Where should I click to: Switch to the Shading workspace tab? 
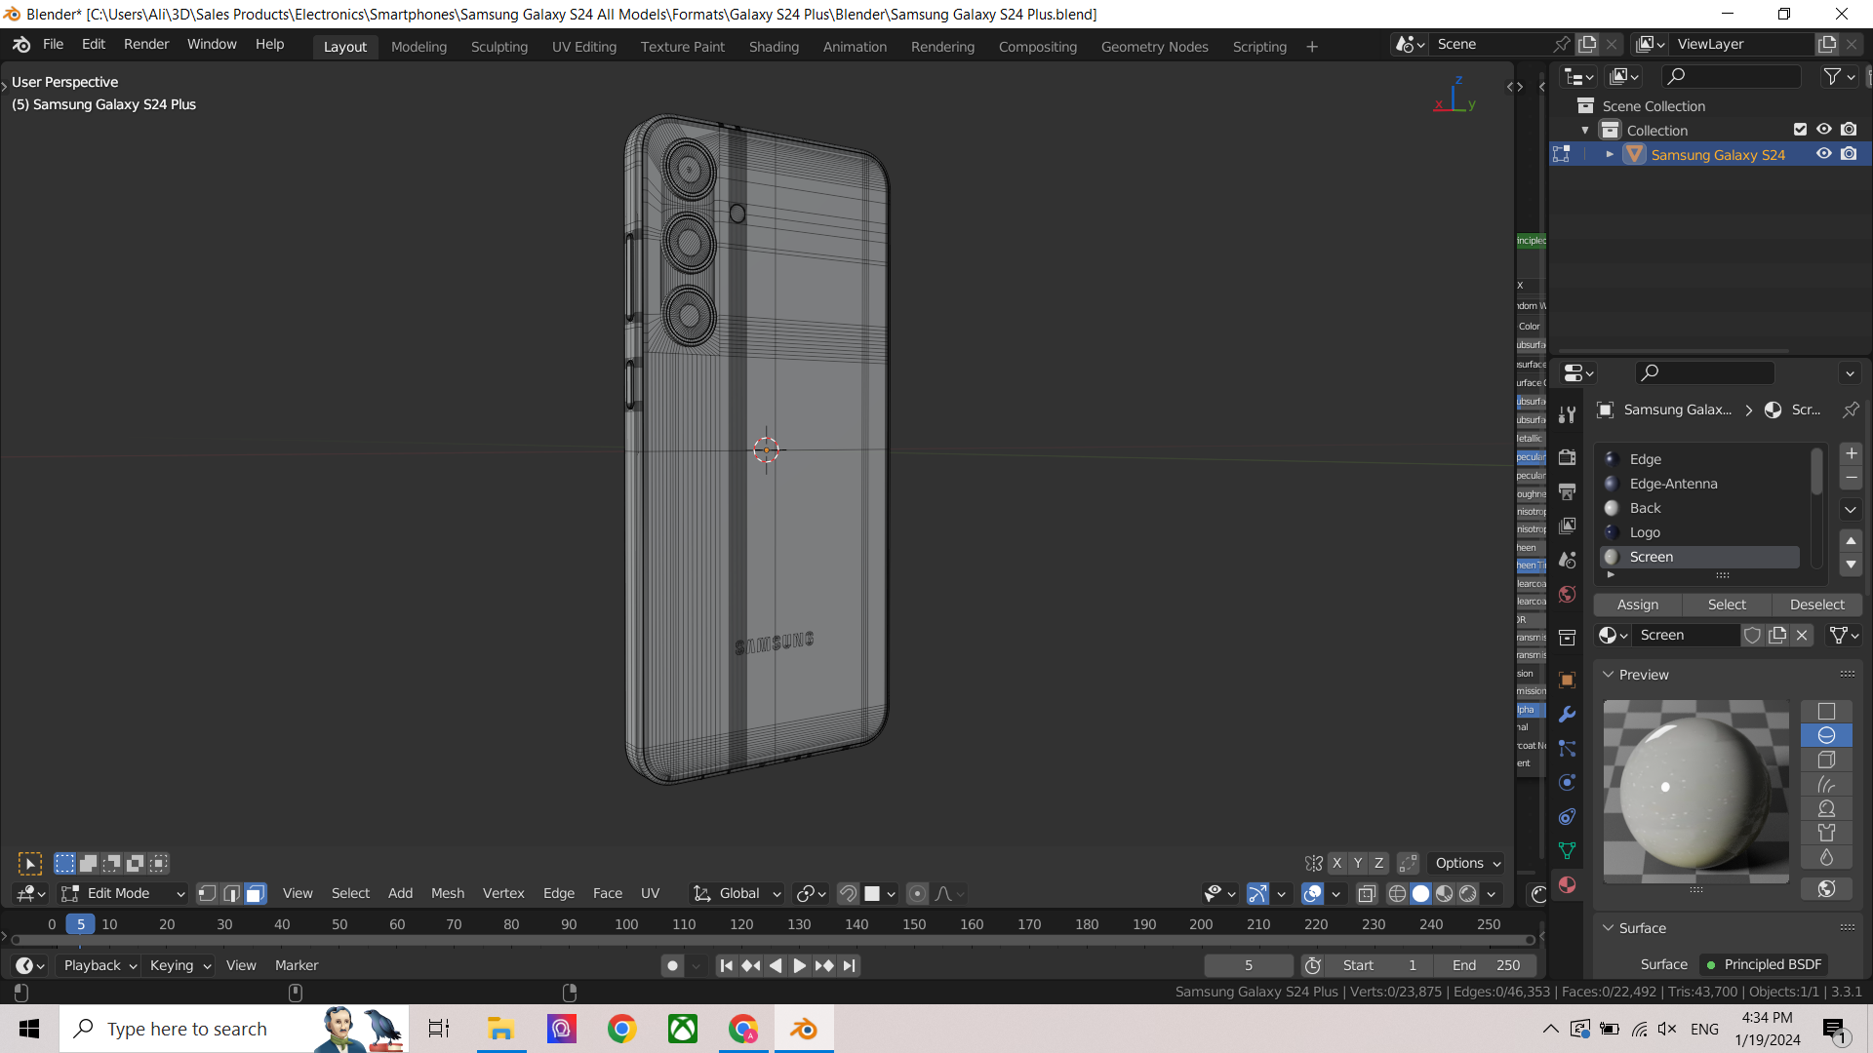(x=773, y=47)
